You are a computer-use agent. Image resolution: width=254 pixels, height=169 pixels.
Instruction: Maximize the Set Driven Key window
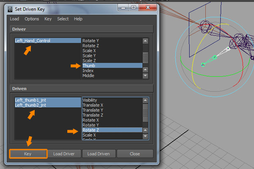(x=133, y=8)
